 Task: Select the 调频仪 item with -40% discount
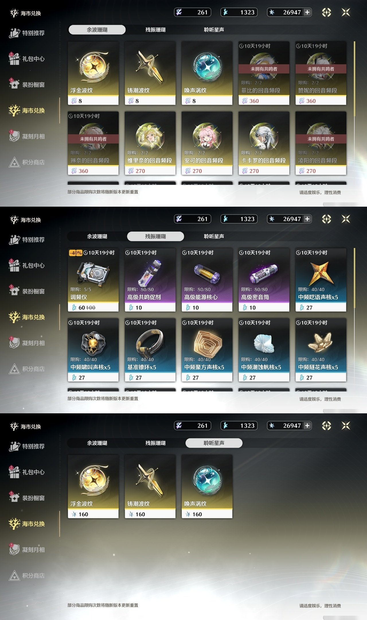click(93, 280)
